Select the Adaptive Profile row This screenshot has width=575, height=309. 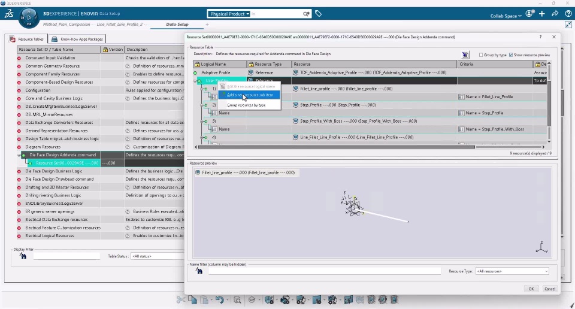[370, 72]
